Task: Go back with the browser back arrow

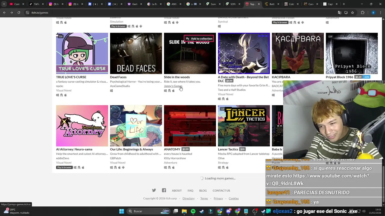Action: pyautogui.click(x=4, y=13)
